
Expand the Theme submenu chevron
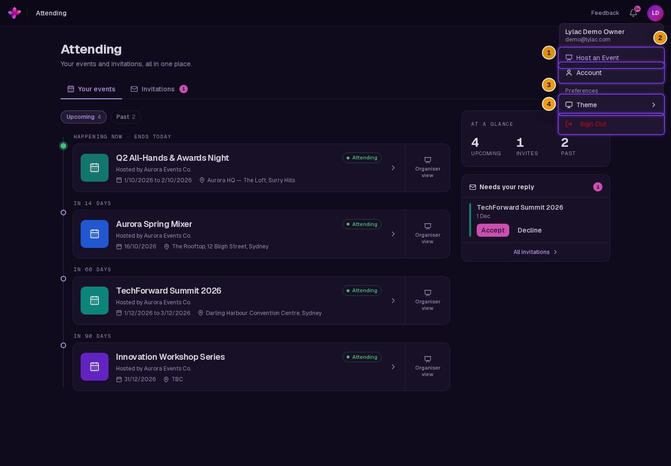(x=654, y=105)
